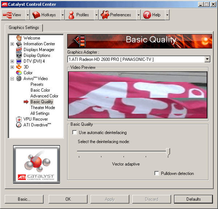Image resolution: width=218 pixels, height=209 pixels.
Task: Click the Welcome hand icon
Action: 19,38
